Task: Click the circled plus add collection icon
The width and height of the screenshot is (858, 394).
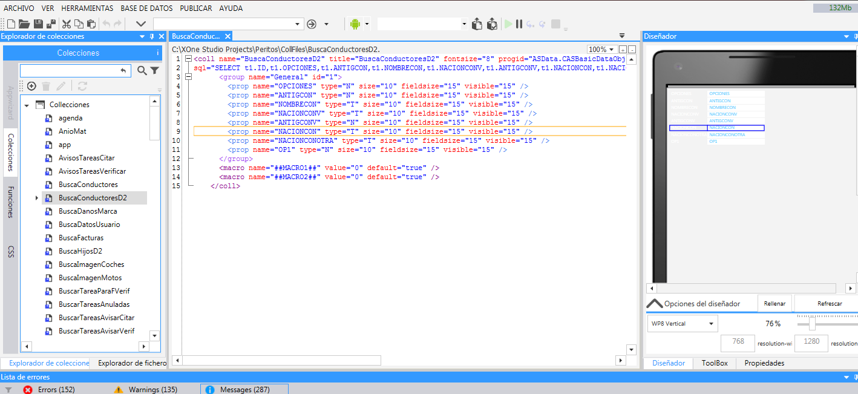Action: [x=31, y=87]
